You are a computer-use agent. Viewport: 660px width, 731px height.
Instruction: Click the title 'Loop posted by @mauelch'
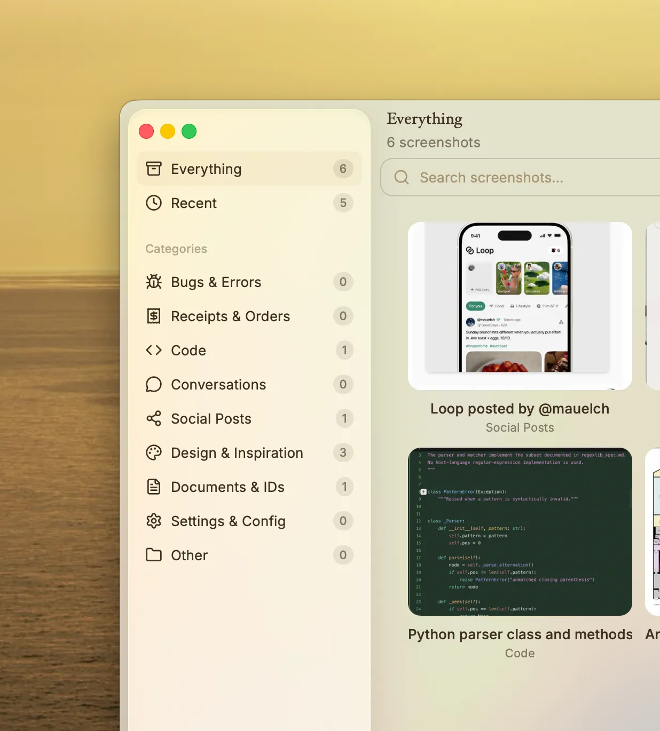(x=520, y=409)
